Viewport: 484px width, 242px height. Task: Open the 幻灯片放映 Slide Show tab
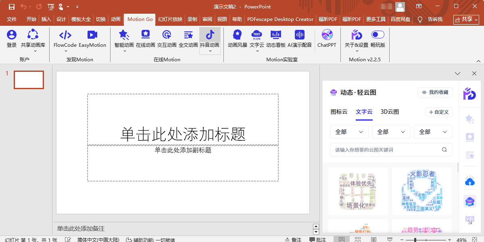click(170, 19)
